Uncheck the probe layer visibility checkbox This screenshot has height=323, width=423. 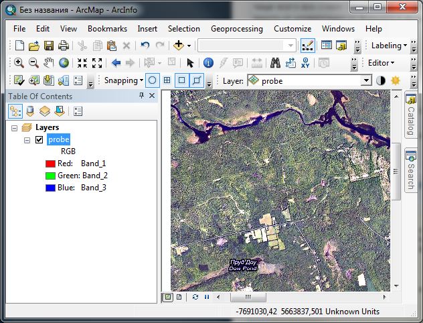(39, 139)
